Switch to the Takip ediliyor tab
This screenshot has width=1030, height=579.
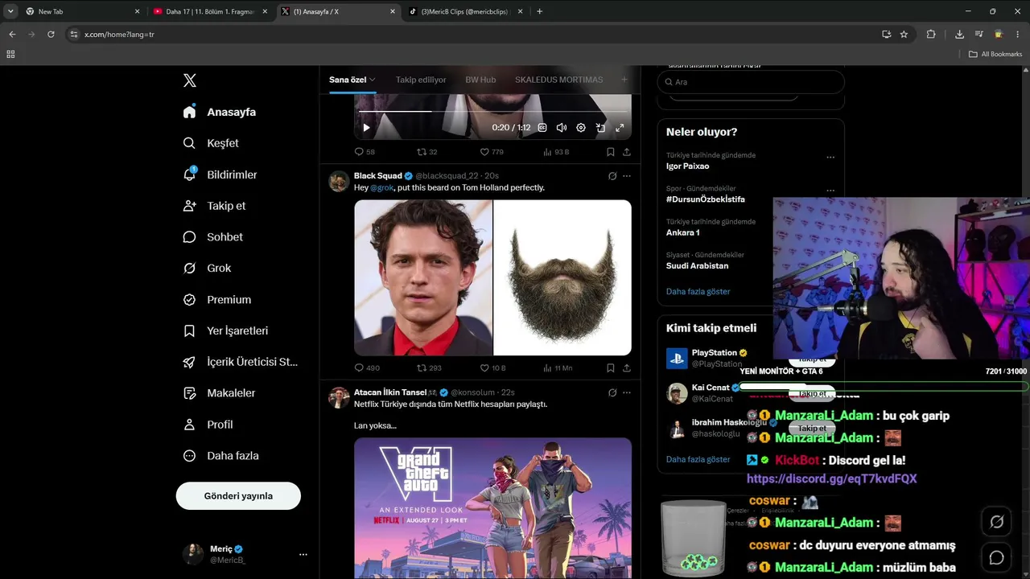(421, 80)
